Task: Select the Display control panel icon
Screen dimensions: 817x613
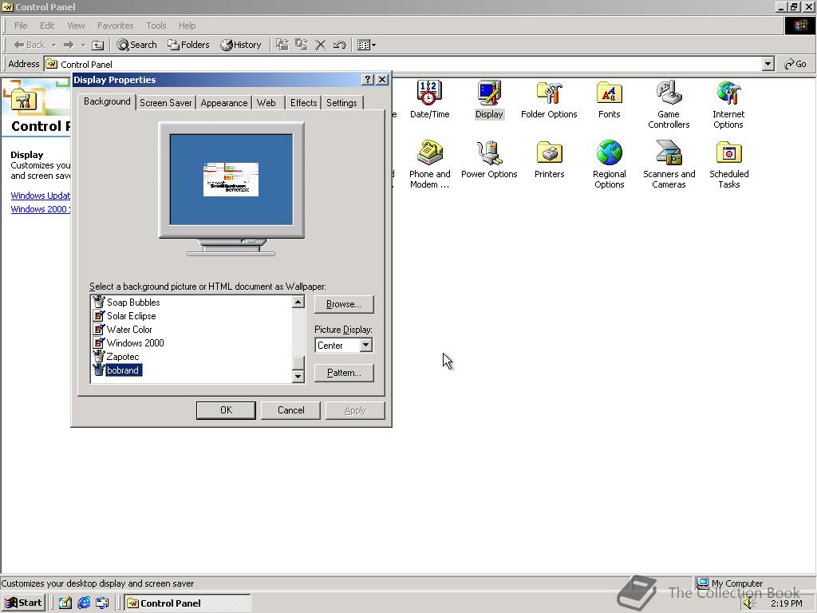Action: (x=489, y=99)
